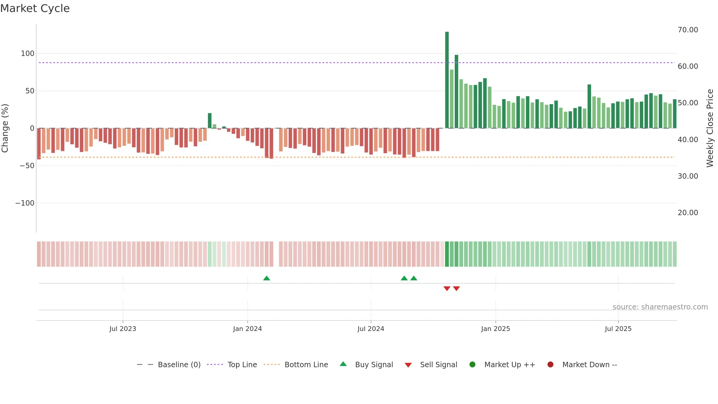Click the buy signal marker near Feb 2024
Image resolution: width=718 pixels, height=404 pixels.
pyautogui.click(x=267, y=278)
